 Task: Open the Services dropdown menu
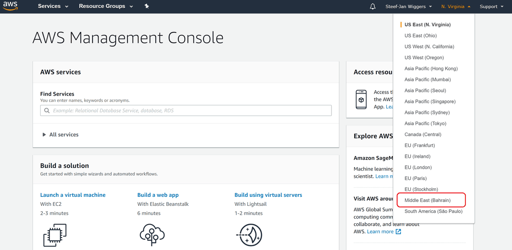point(53,6)
